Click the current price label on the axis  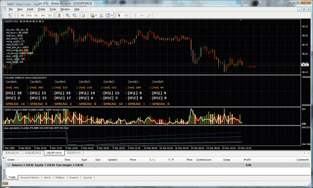tap(305, 65)
